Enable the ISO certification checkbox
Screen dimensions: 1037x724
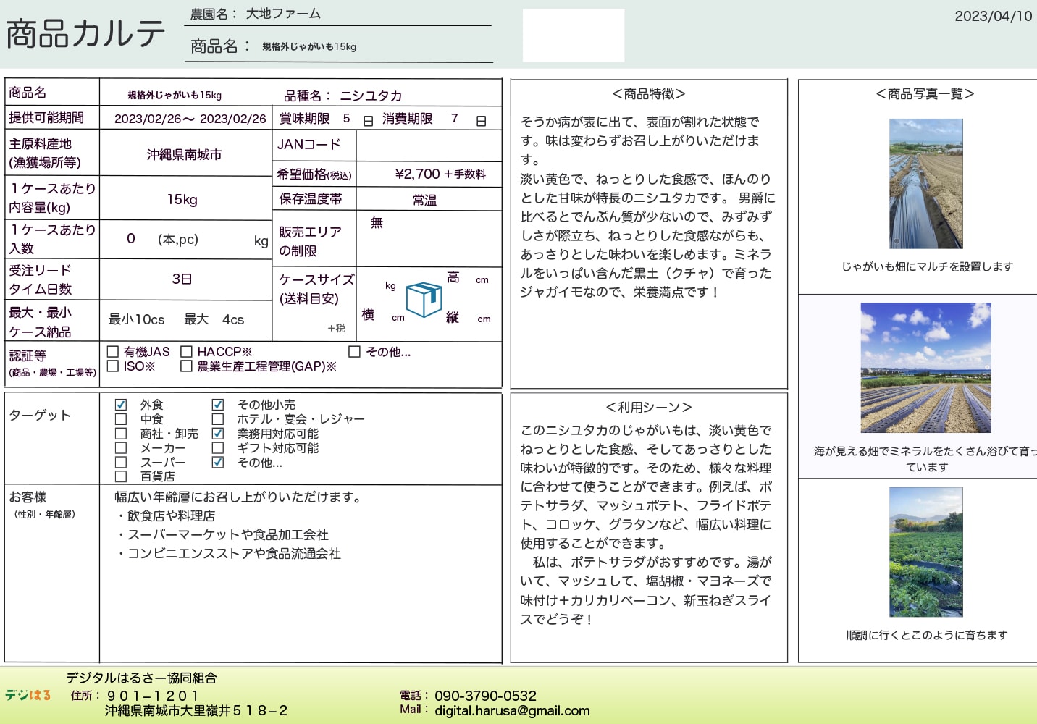coord(113,366)
